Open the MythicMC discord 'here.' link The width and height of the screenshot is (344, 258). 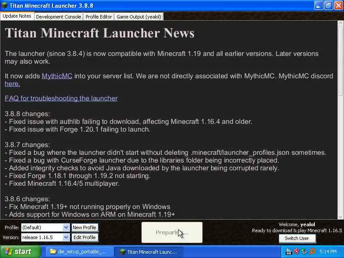click(12, 83)
